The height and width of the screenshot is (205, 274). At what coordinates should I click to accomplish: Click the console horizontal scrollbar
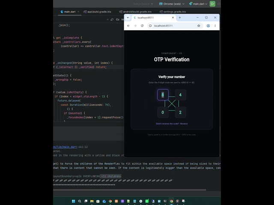pos(129,190)
